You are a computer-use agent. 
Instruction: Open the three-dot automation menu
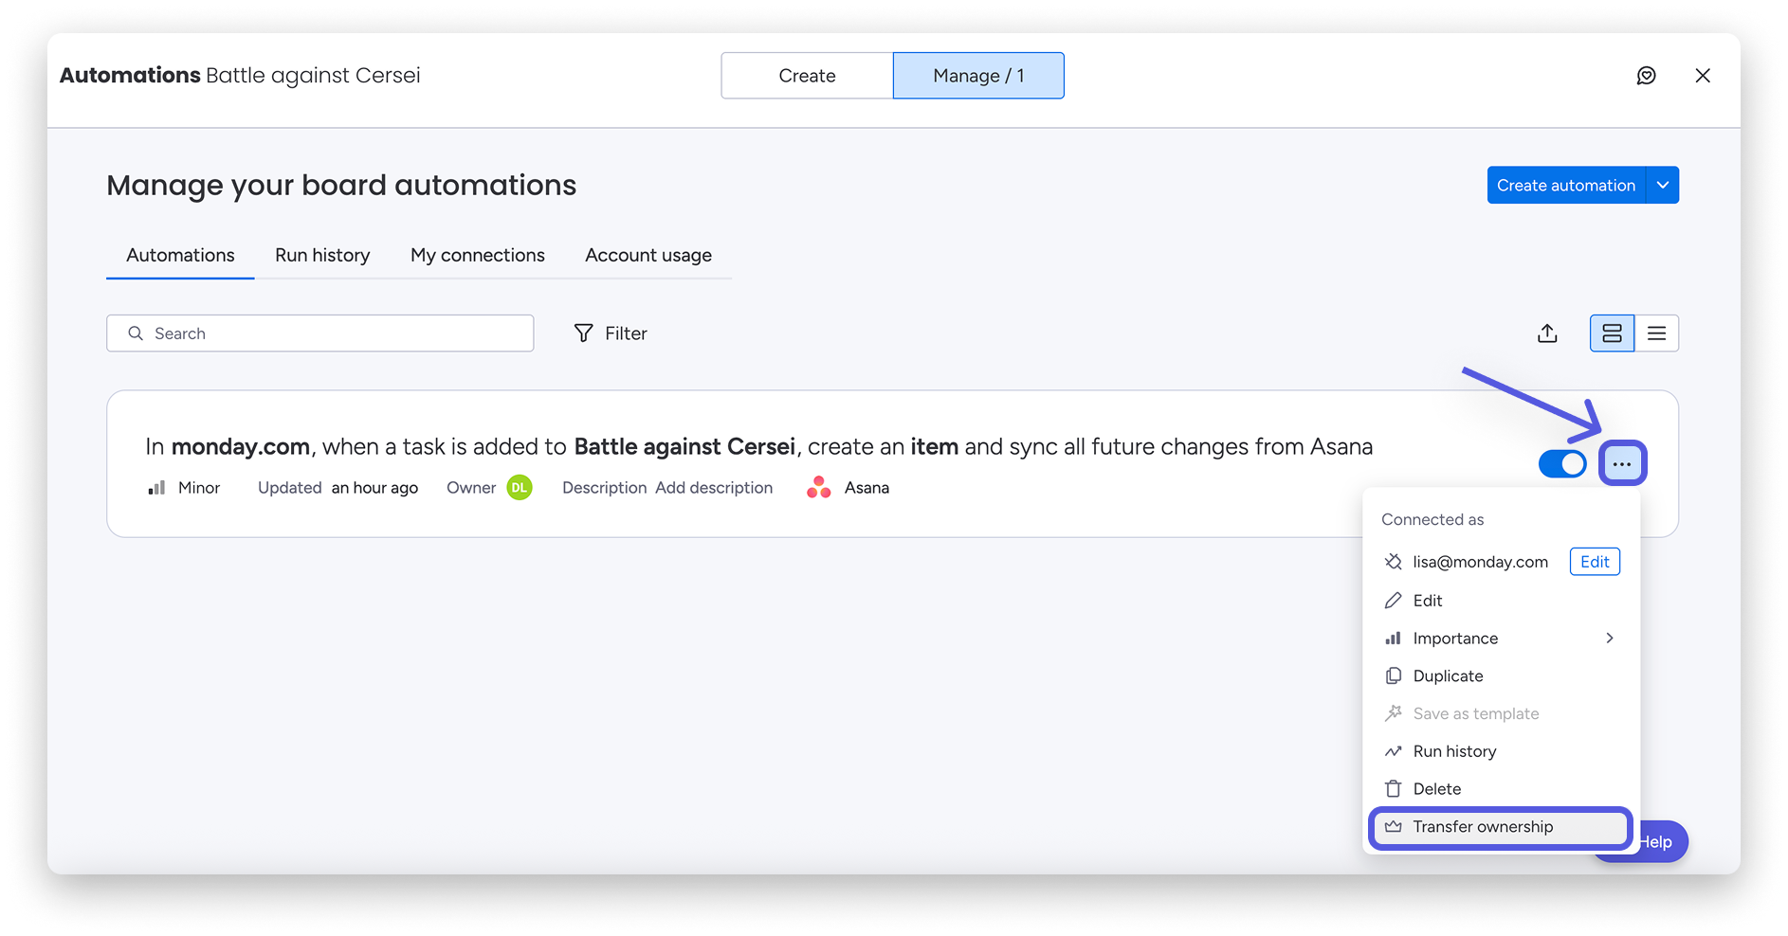tap(1622, 464)
